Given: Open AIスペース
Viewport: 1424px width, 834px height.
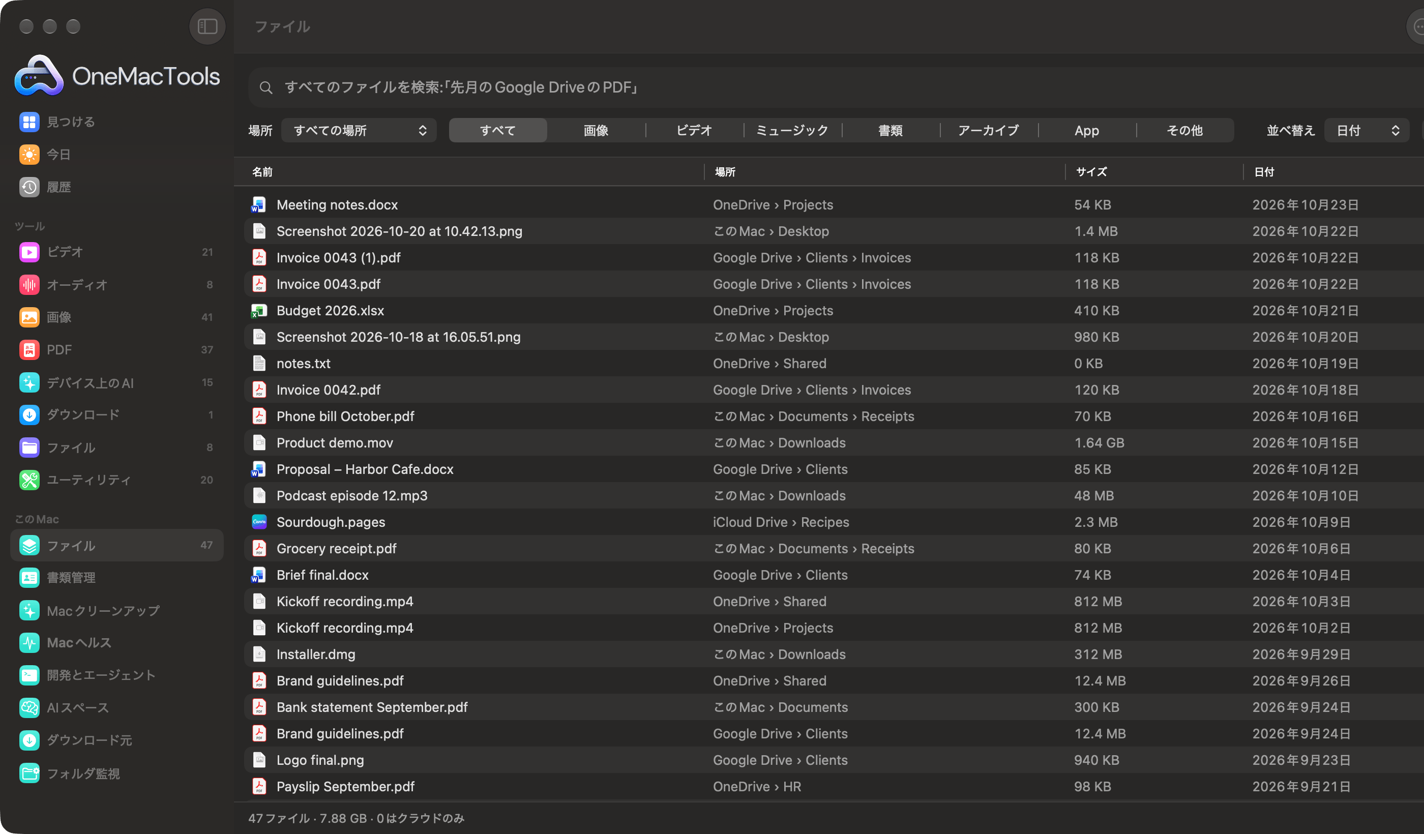Looking at the screenshot, I should [117, 707].
